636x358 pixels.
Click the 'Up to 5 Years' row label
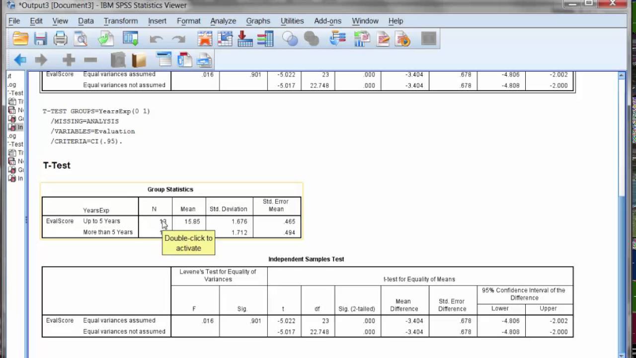(102, 221)
